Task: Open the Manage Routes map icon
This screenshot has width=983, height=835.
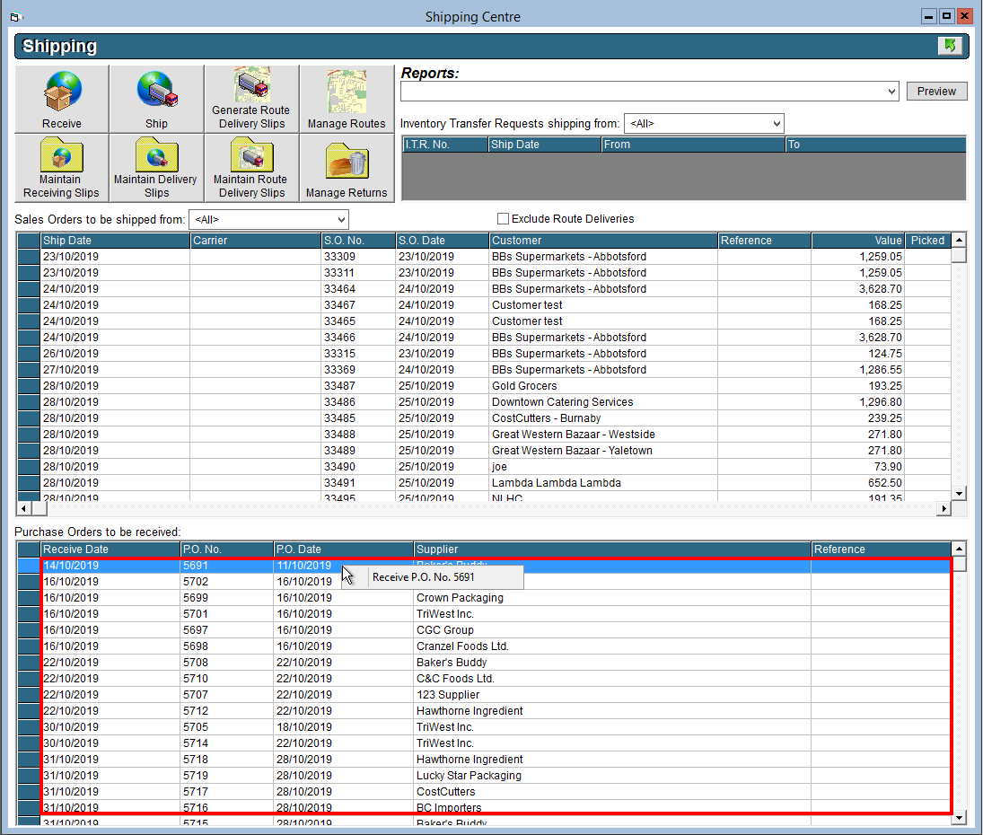Action: 347,99
